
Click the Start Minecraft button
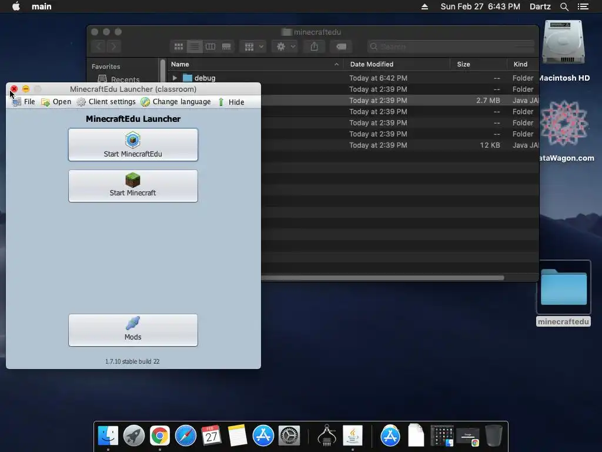click(133, 186)
